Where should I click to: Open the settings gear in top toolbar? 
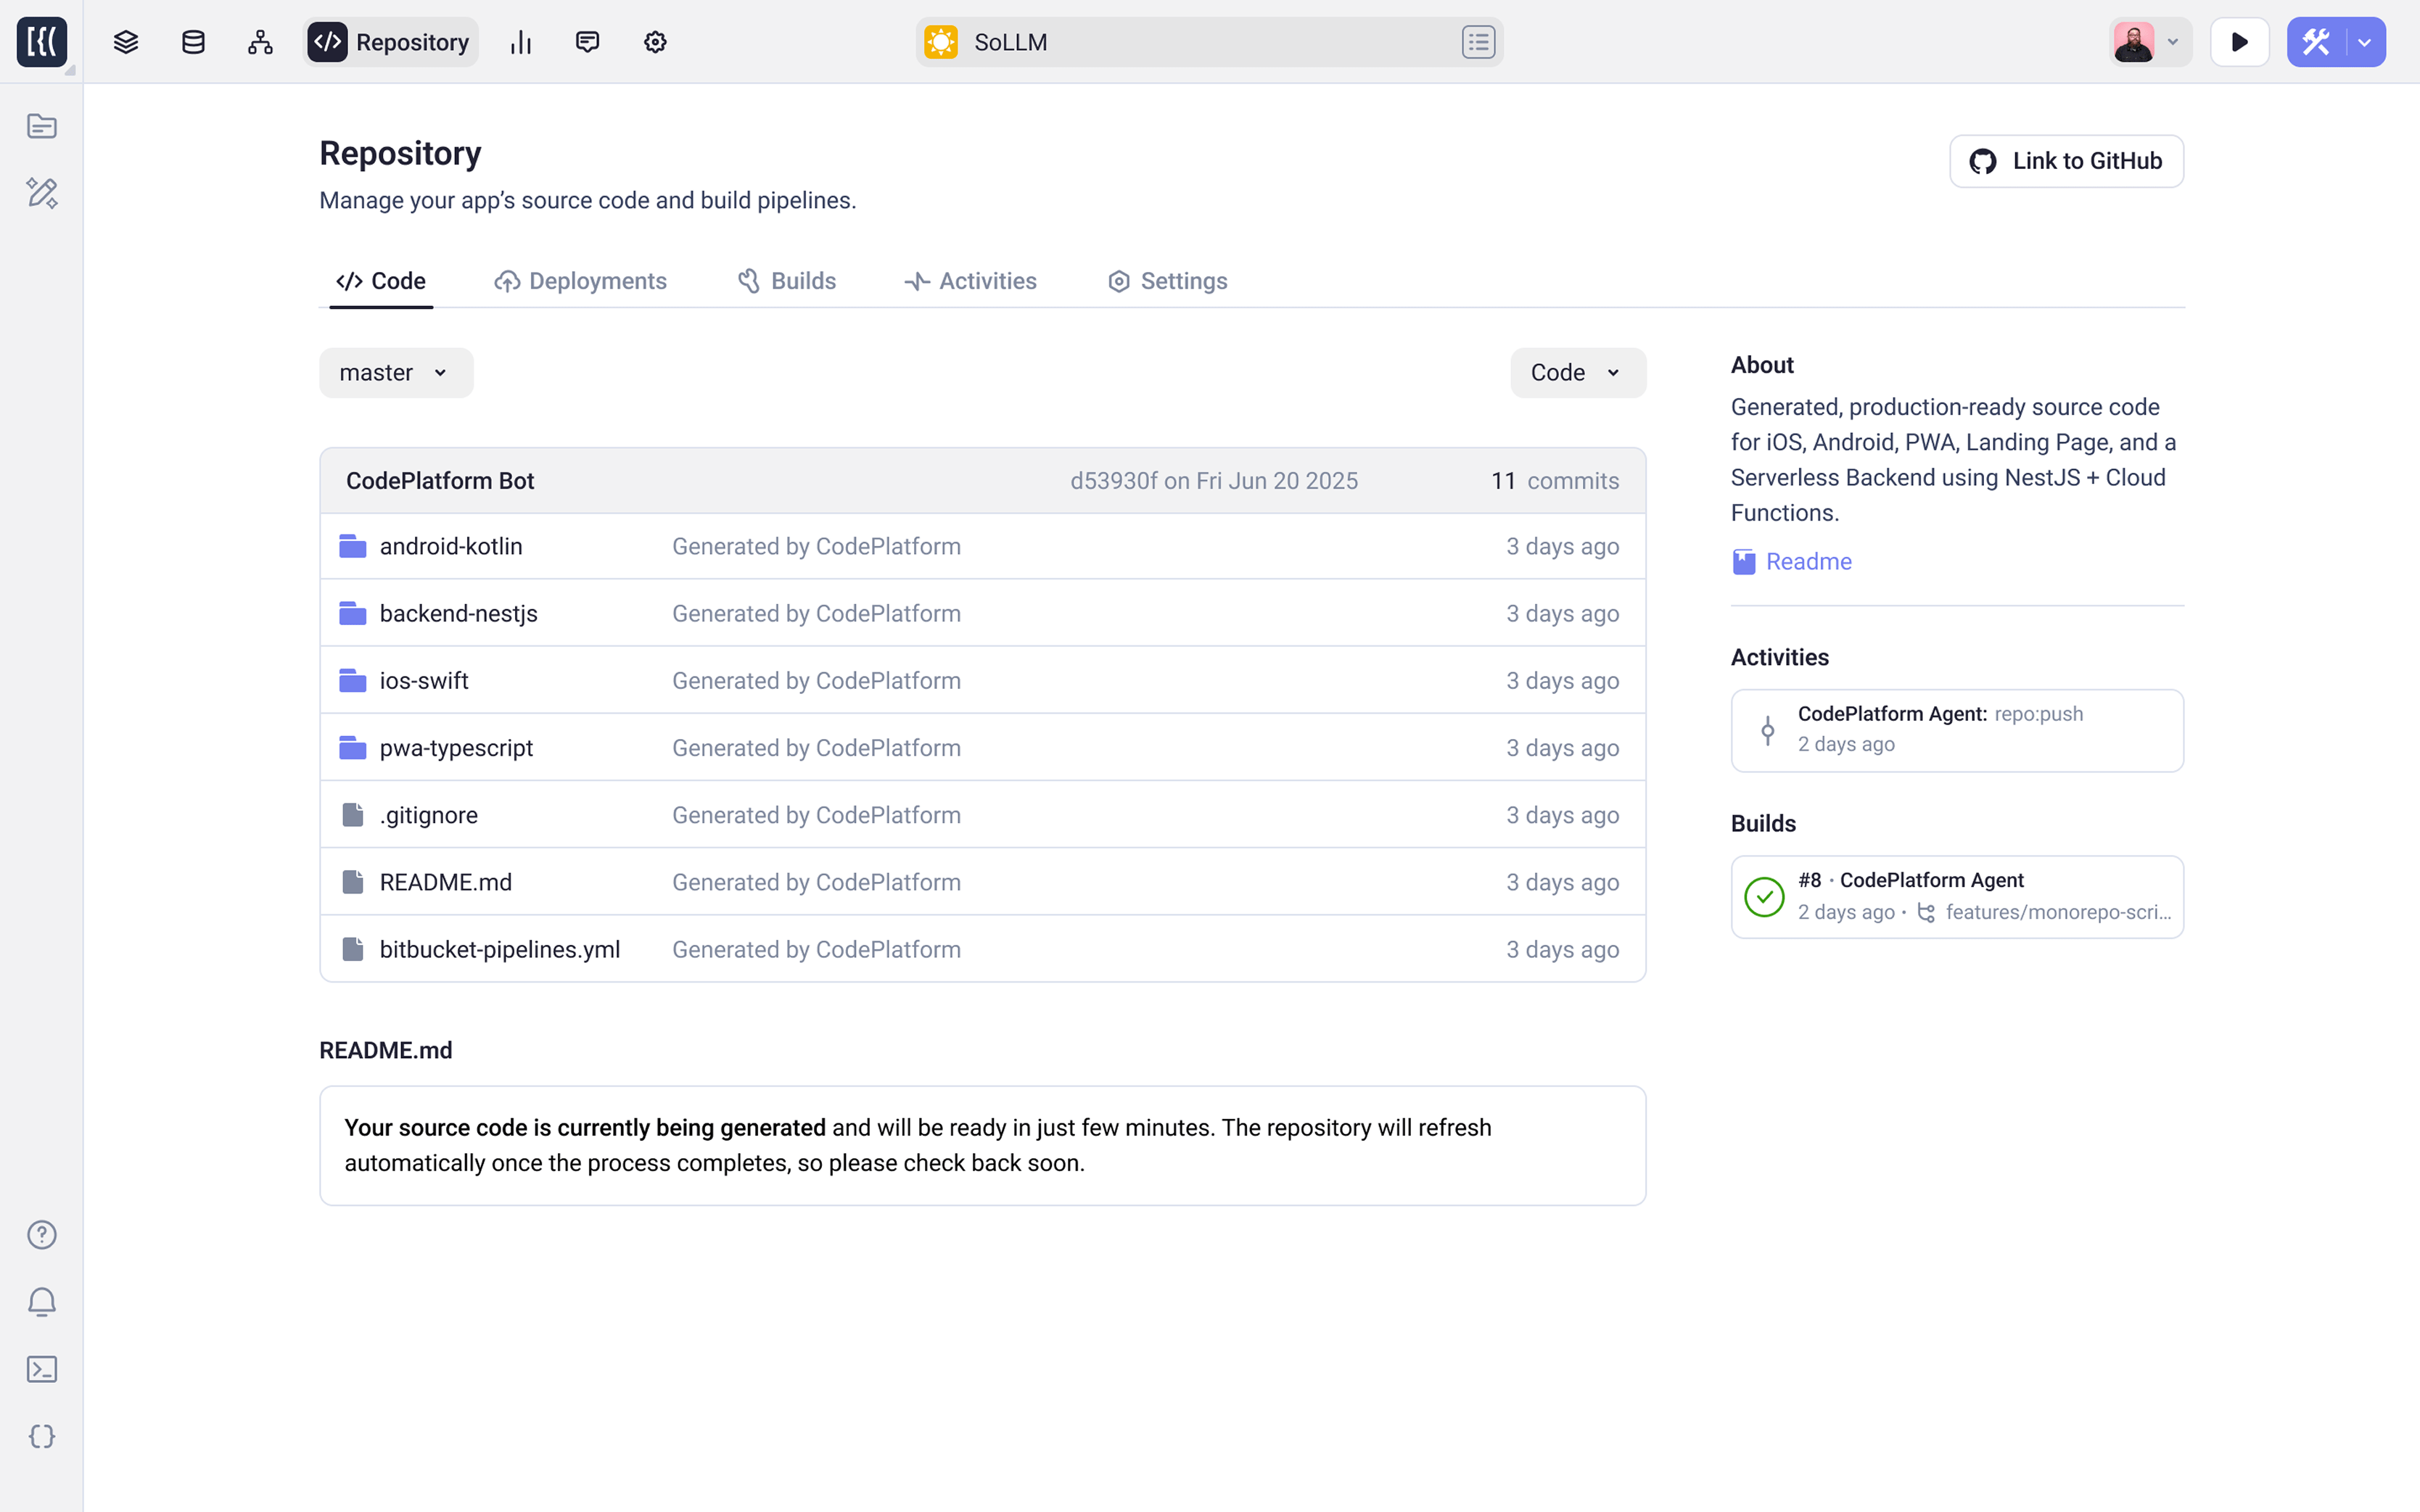(655, 41)
